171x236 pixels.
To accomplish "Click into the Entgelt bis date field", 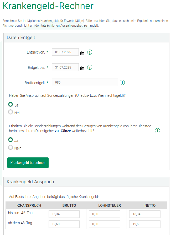I will [65, 68].
